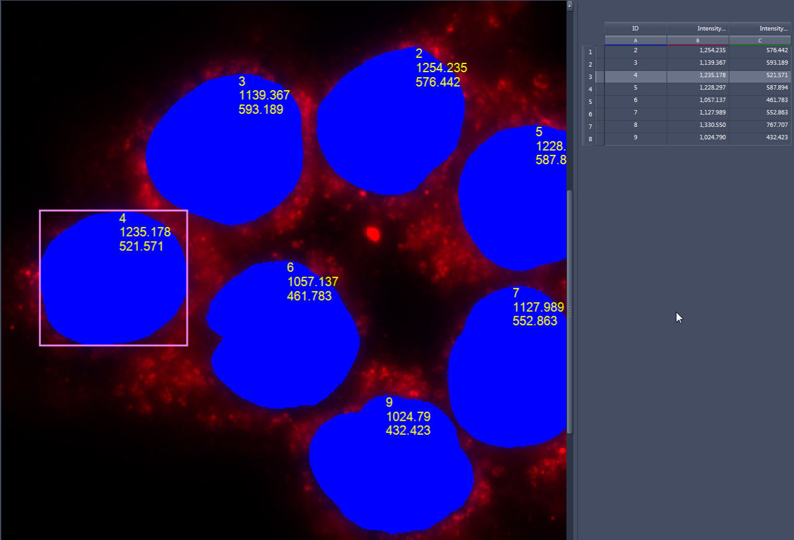Click the ID column header
The width and height of the screenshot is (794, 540).
click(x=635, y=28)
